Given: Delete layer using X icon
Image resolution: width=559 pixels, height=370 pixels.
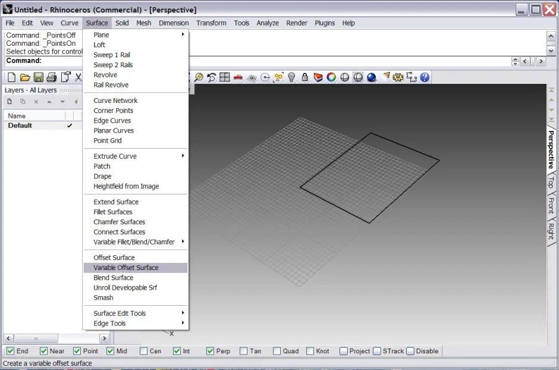Looking at the screenshot, I should (36, 102).
